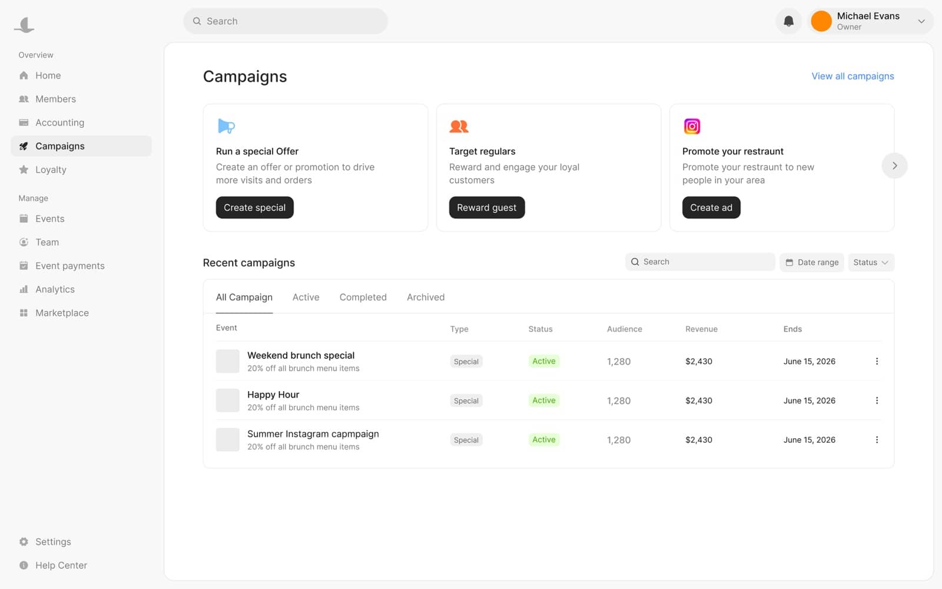Click Summer Instagram capmpaign thumbnail

coord(227,440)
